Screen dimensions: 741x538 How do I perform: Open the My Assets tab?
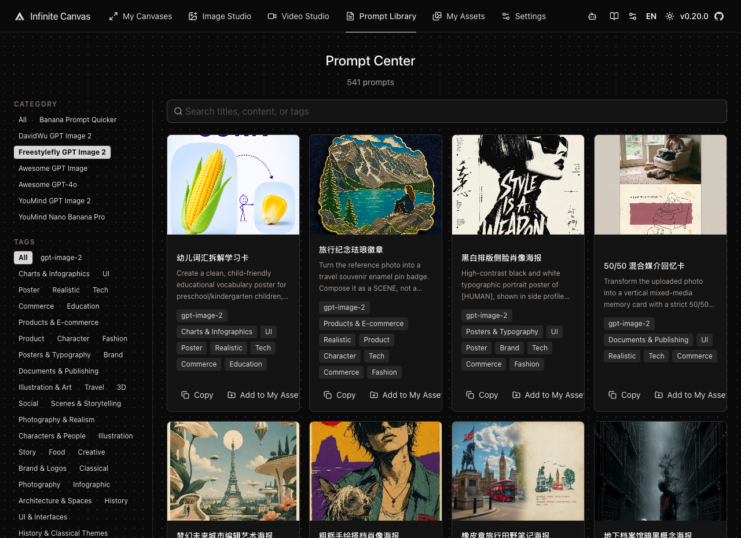(459, 16)
